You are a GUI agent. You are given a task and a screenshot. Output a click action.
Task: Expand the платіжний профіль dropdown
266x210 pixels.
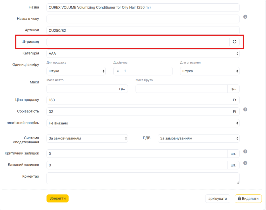[x=143, y=123]
